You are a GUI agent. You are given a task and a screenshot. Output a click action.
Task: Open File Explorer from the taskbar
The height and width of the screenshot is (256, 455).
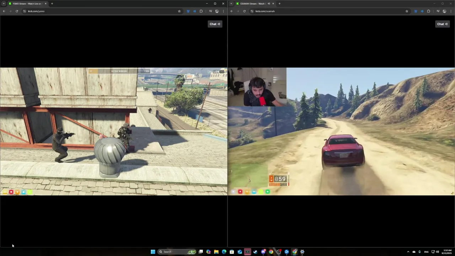point(216,252)
